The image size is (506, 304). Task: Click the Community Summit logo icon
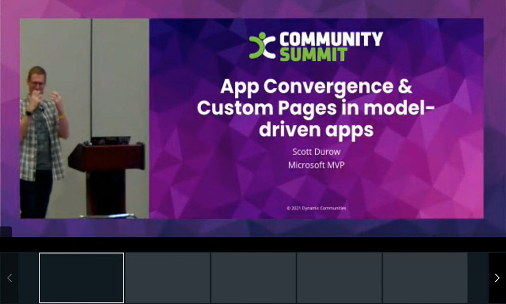point(262,45)
